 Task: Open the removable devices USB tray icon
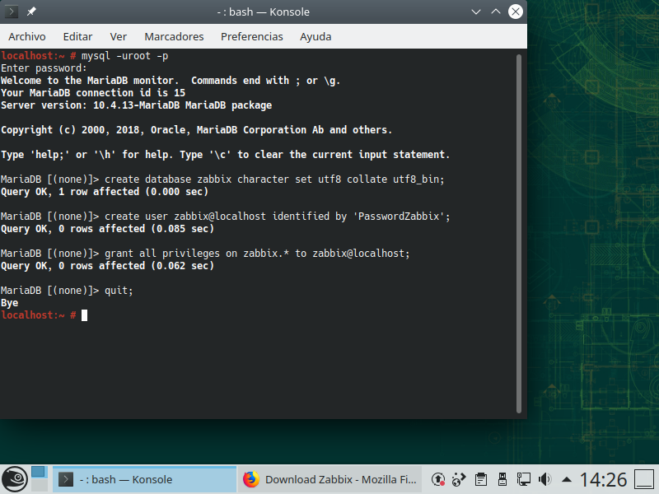pos(502,479)
